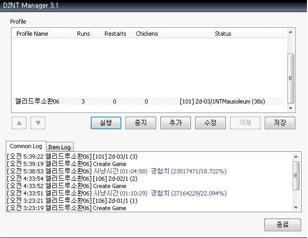Click the log panel scrollbar thumb

tap(296, 175)
